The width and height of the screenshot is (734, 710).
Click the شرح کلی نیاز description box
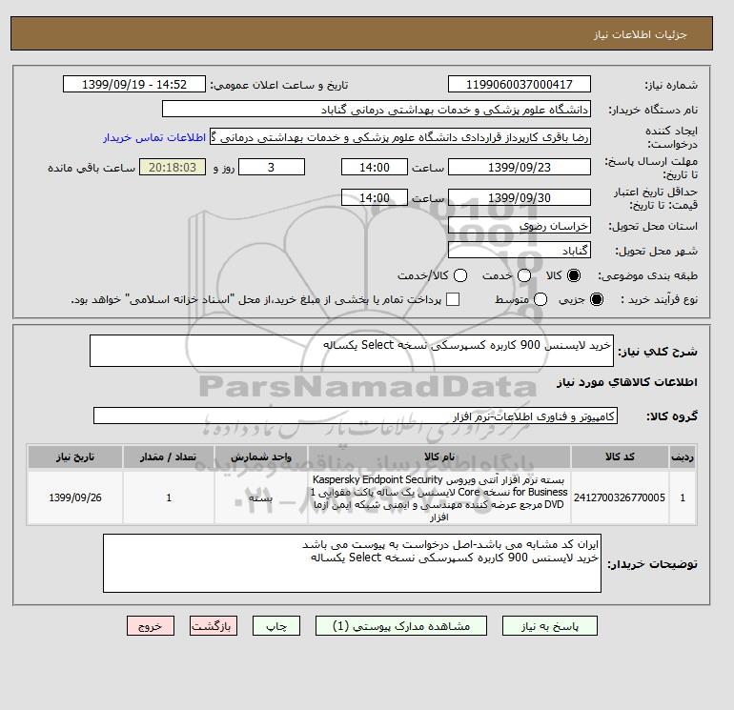[x=352, y=351]
